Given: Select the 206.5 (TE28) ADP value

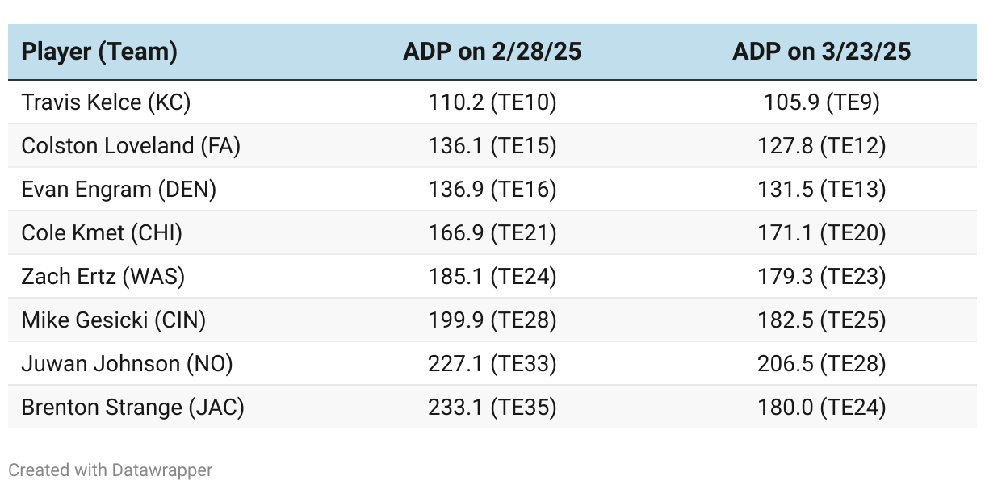Looking at the screenshot, I should tap(821, 364).
